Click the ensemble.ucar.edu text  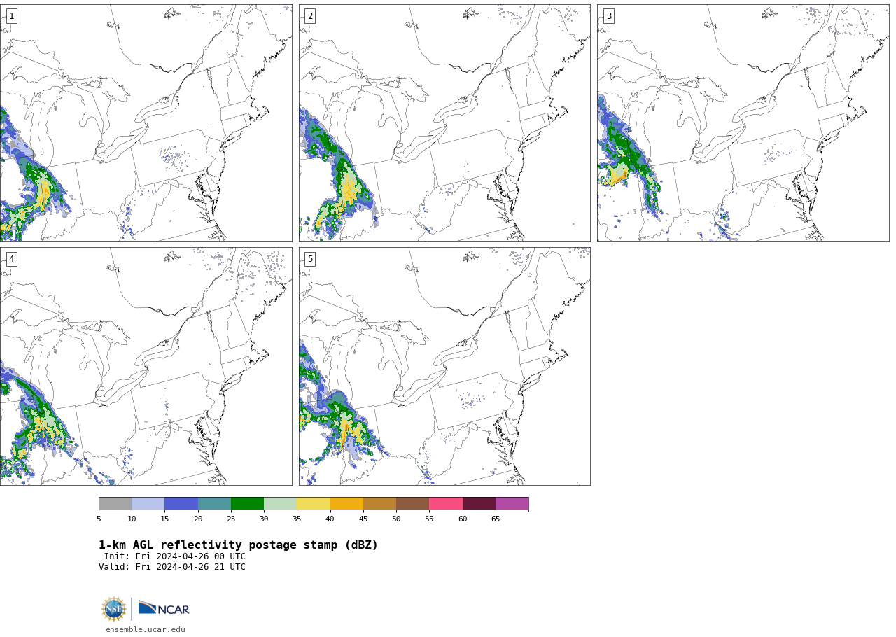pyautogui.click(x=146, y=630)
